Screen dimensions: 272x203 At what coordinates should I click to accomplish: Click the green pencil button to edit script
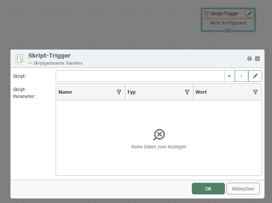[255, 76]
